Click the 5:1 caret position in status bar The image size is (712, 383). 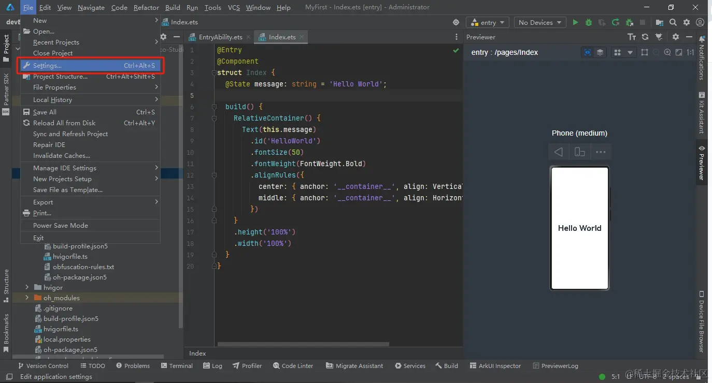616,377
